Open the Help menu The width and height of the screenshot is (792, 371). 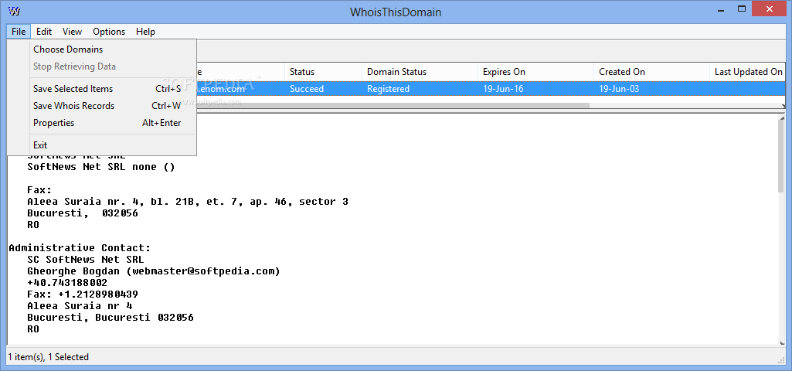point(145,32)
